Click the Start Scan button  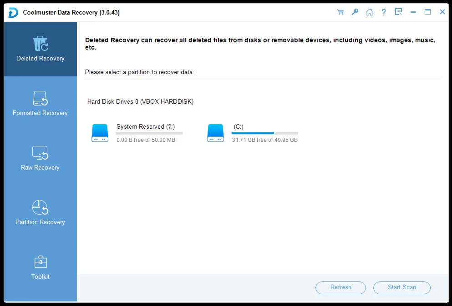402,287
